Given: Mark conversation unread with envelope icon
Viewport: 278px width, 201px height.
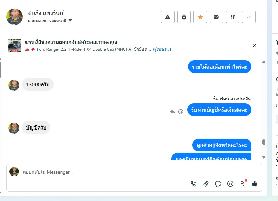Looking at the screenshot, I should [216, 17].
